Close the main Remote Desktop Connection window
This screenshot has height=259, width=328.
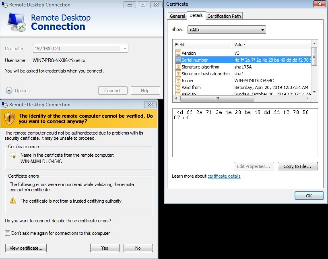(x=156, y=4)
